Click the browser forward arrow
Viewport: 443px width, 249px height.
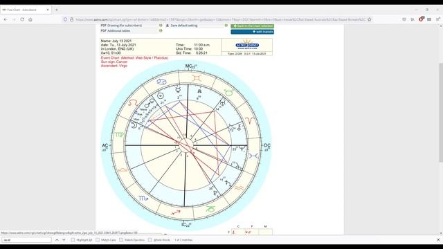14,19
